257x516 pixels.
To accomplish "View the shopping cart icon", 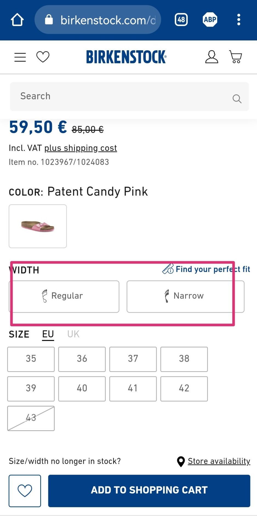I will (235, 57).
